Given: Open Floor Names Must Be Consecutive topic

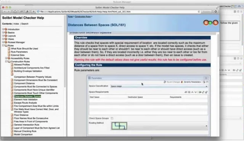Looking at the screenshot, I should (31, 118).
